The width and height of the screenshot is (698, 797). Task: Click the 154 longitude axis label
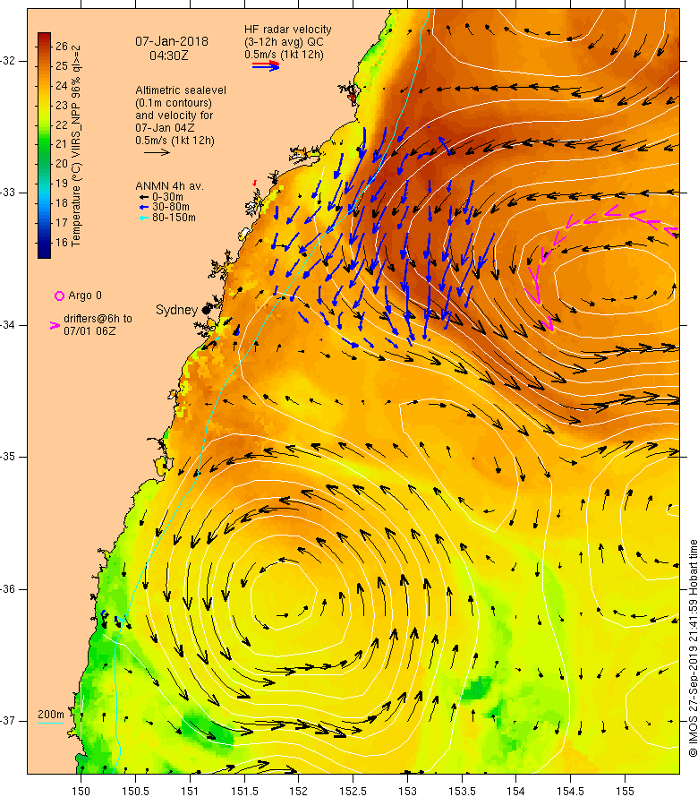point(516,791)
